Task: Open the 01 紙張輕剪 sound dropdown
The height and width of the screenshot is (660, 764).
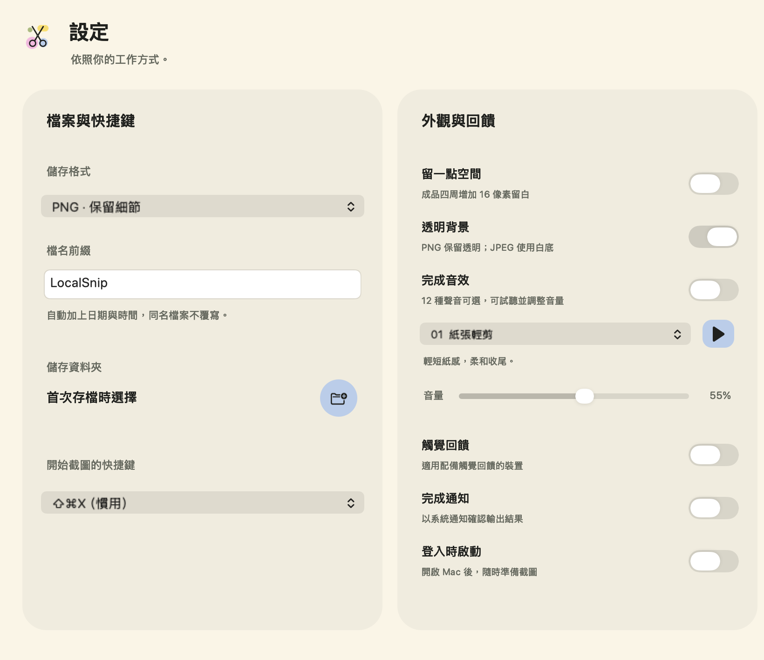Action: [555, 334]
